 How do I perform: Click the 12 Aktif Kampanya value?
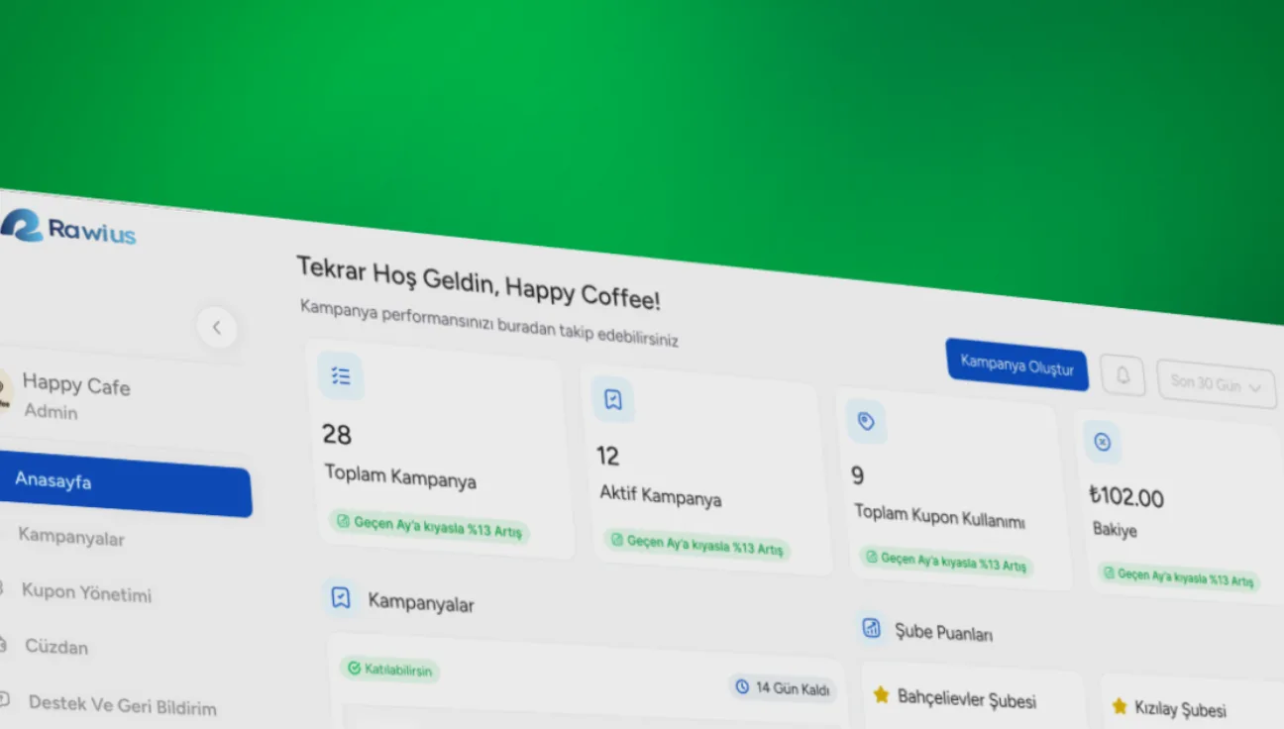(x=607, y=457)
